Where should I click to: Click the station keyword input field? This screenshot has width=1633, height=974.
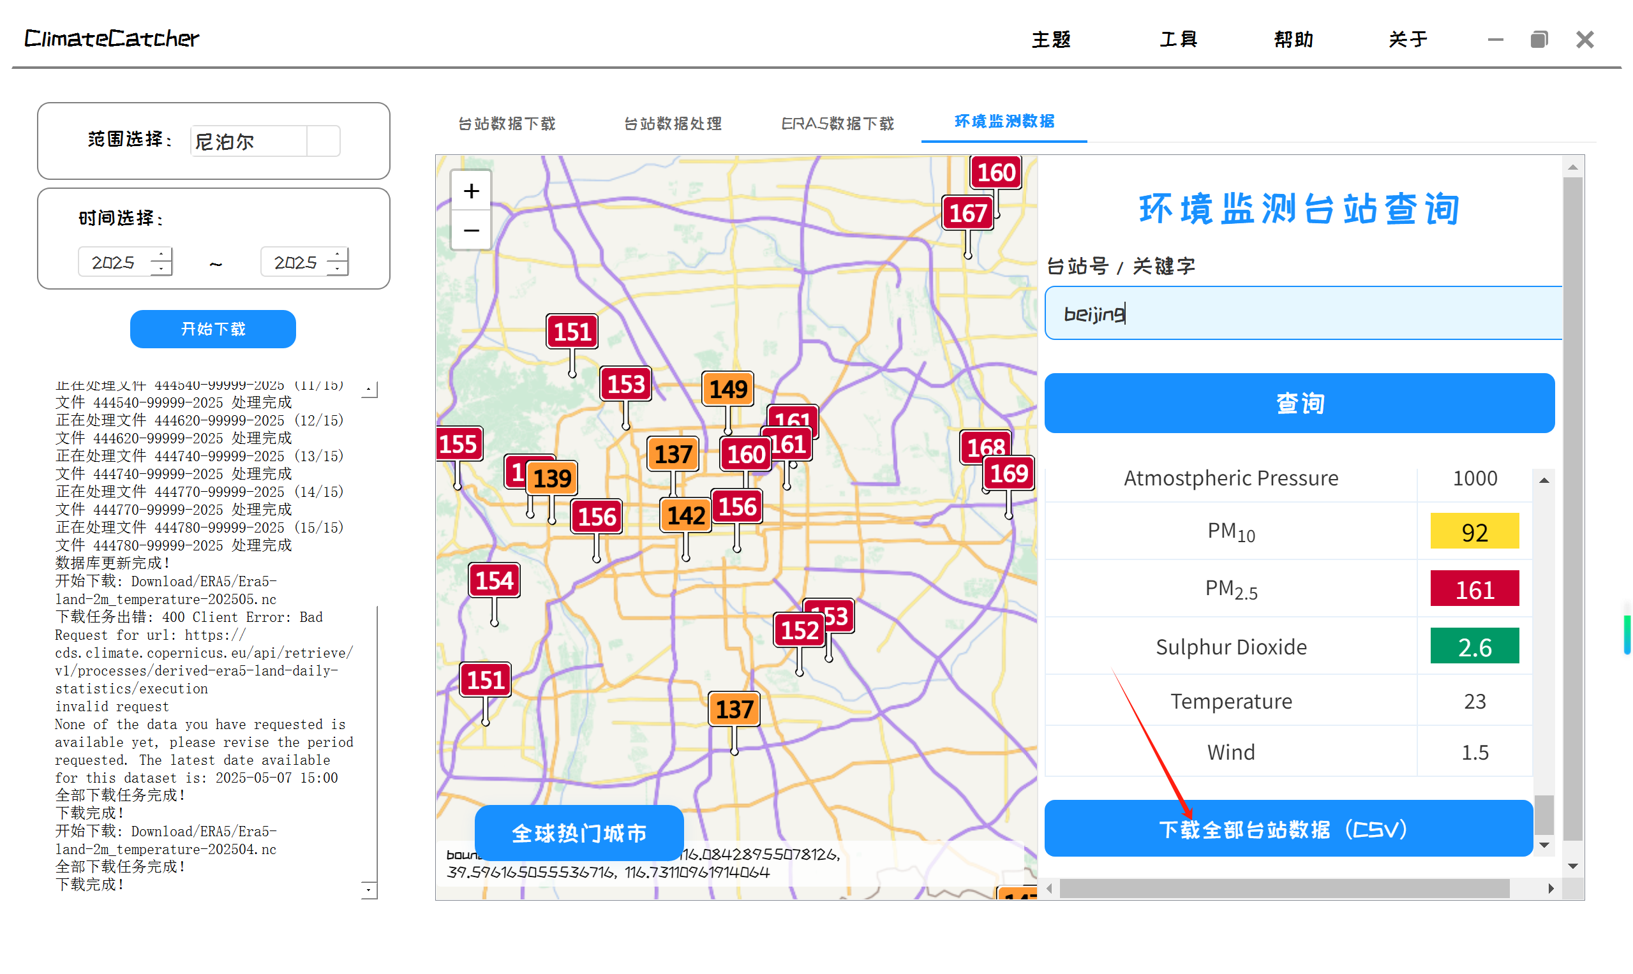[1303, 313]
